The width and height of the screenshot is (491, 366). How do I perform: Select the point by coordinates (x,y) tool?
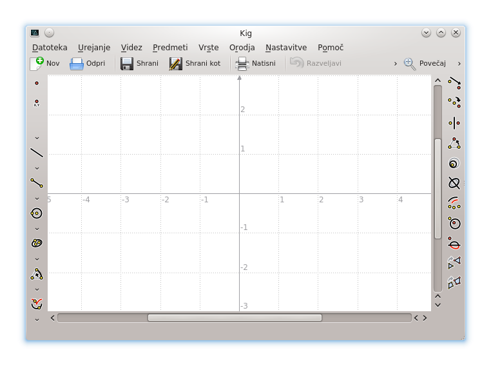pos(37,102)
